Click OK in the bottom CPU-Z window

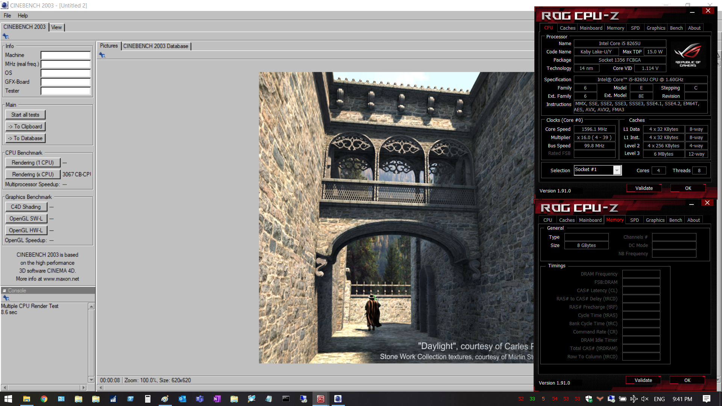(687, 380)
